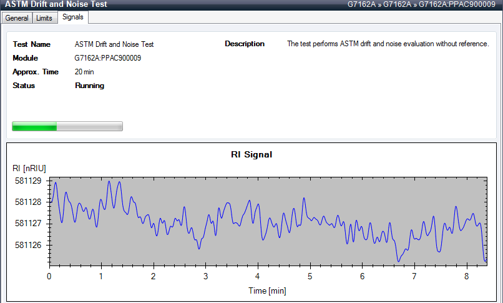Image resolution: width=503 pixels, height=303 pixels.
Task: Click the 581126 tick on y-axis
Action: [x=27, y=246]
